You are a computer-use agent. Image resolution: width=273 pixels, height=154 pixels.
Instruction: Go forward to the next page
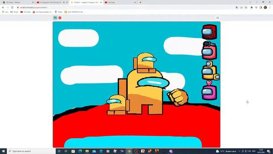pos(8,8)
